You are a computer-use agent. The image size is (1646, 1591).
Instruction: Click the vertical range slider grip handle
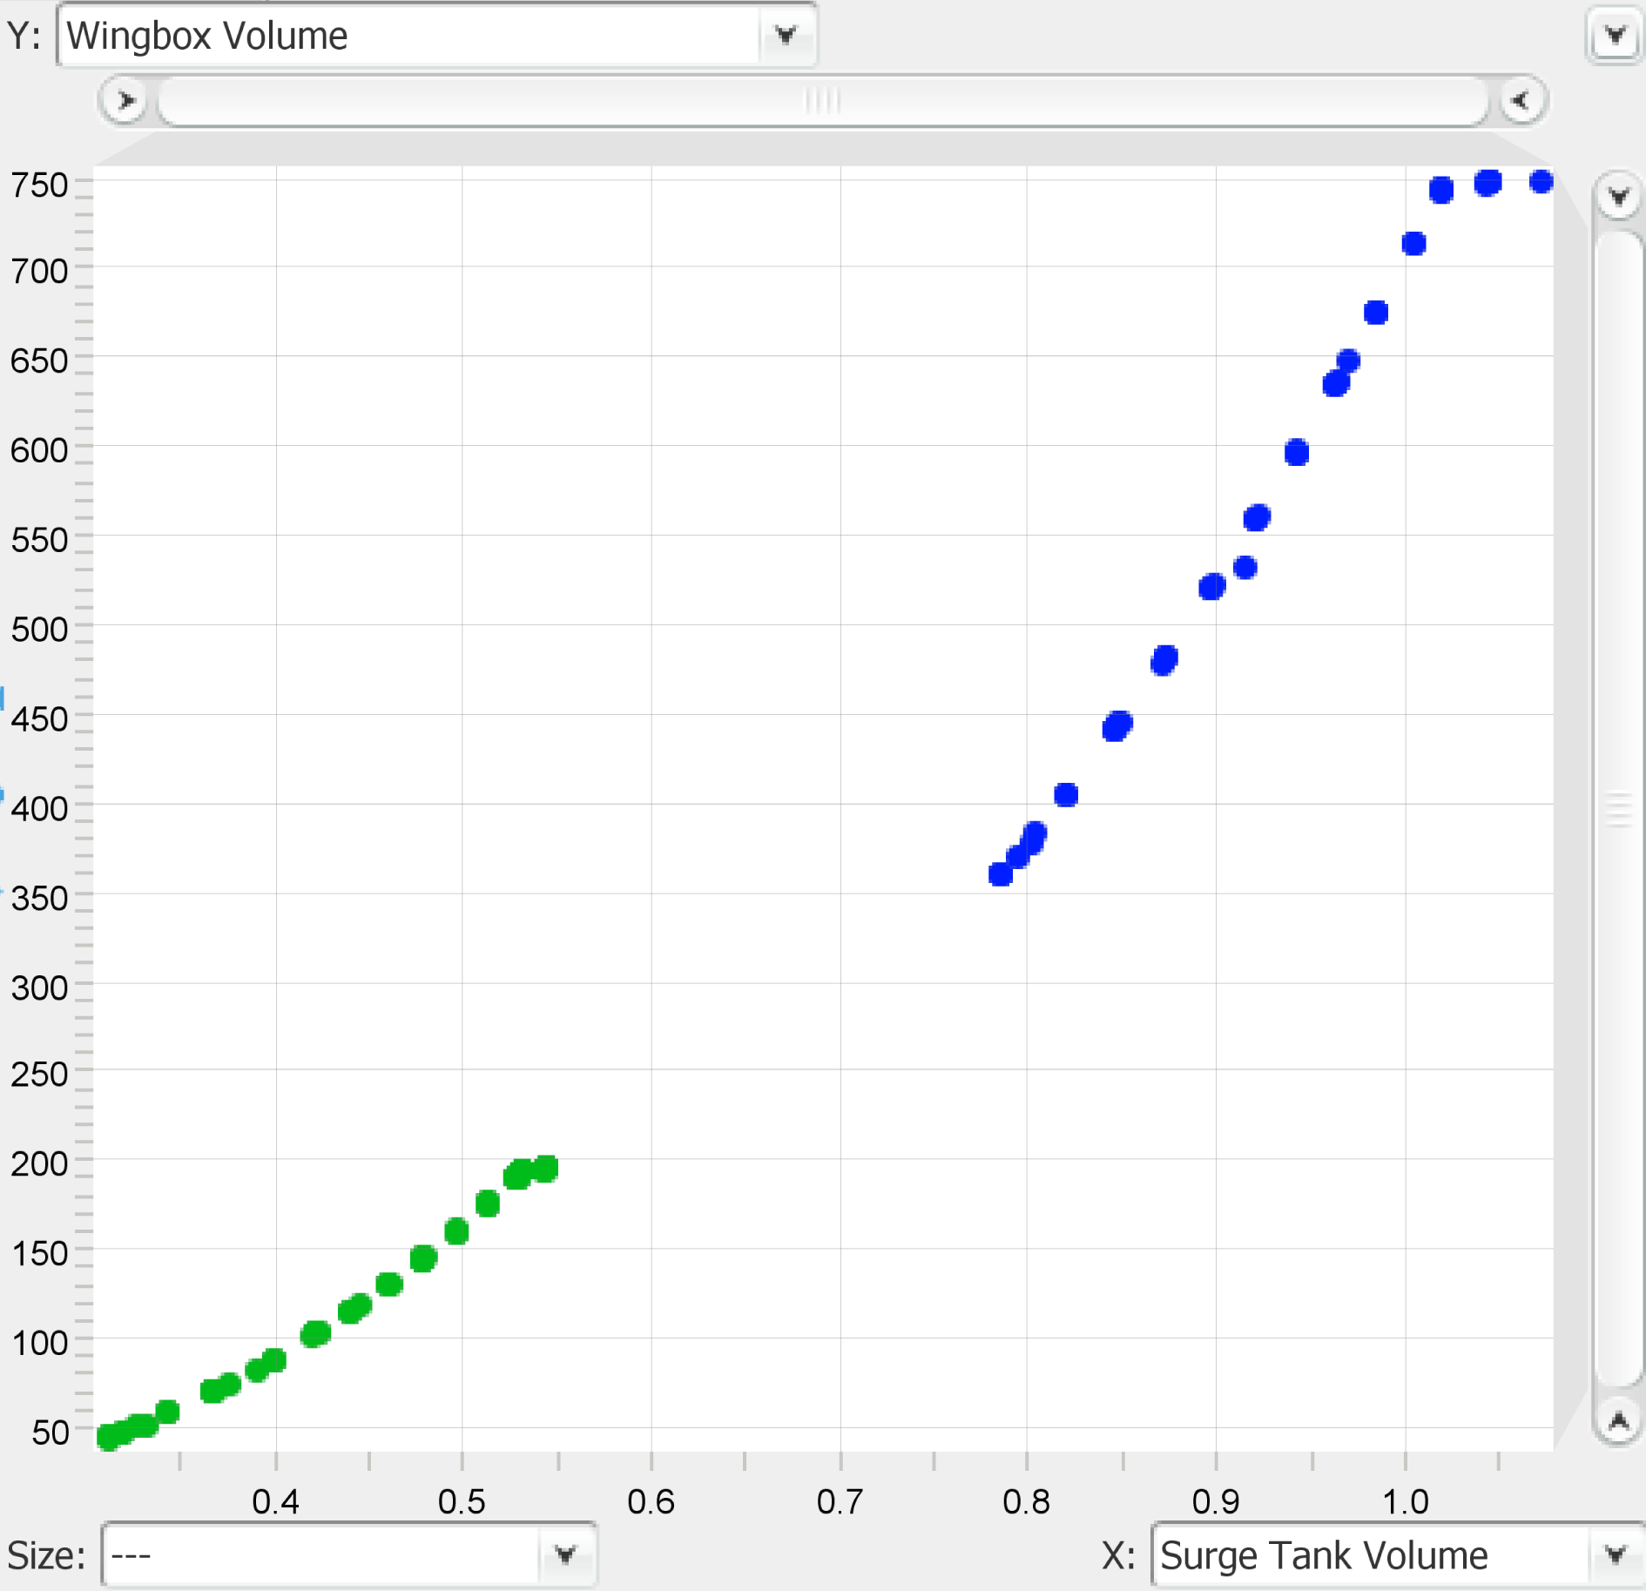1618,809
